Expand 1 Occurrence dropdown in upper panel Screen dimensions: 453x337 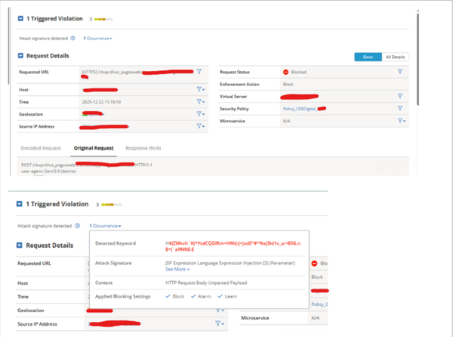pyautogui.click(x=97, y=38)
